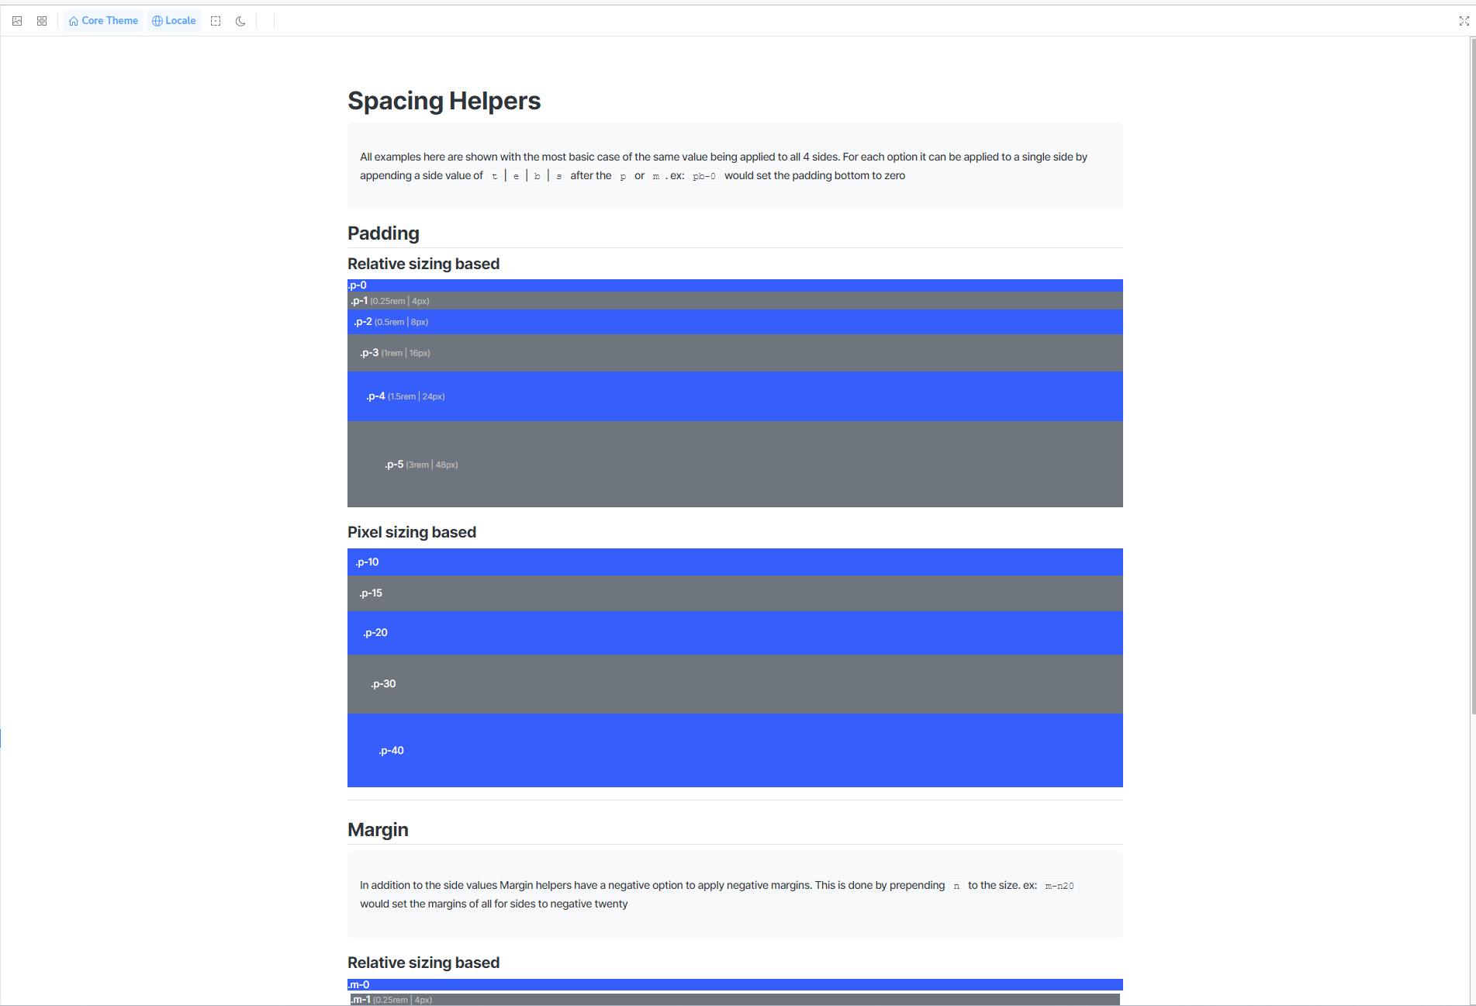Click the Margin section heading

click(378, 829)
